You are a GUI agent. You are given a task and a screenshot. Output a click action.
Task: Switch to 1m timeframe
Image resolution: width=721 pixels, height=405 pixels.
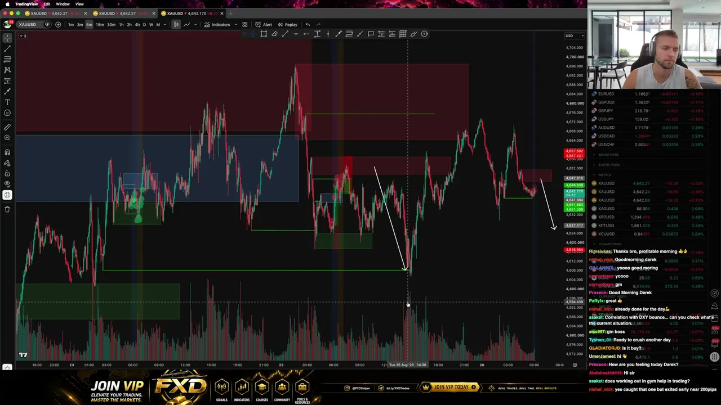(70, 25)
